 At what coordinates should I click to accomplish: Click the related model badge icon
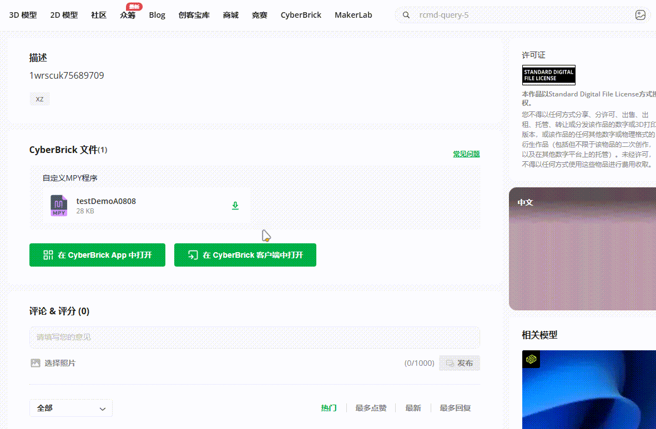pyautogui.click(x=531, y=359)
